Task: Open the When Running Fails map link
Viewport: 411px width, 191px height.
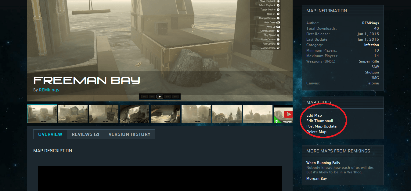Action: coord(323,163)
